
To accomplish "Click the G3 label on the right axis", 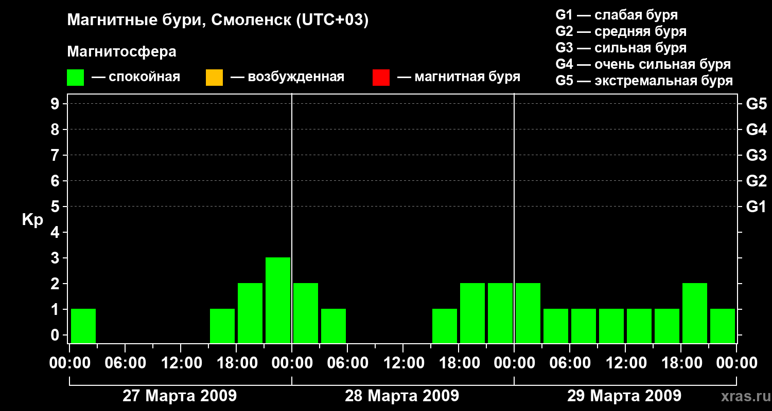I will pyautogui.click(x=756, y=155).
